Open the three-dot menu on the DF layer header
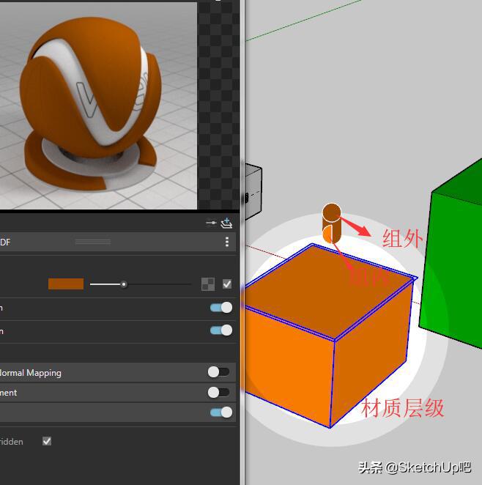The width and height of the screenshot is (482, 485). click(227, 242)
